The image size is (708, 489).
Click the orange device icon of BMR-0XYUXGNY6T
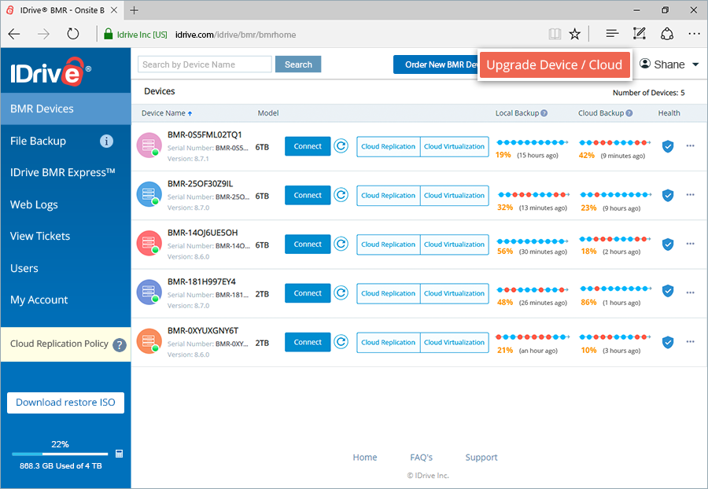(x=149, y=341)
